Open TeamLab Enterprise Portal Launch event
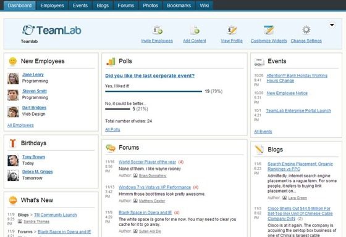 tap(298, 111)
